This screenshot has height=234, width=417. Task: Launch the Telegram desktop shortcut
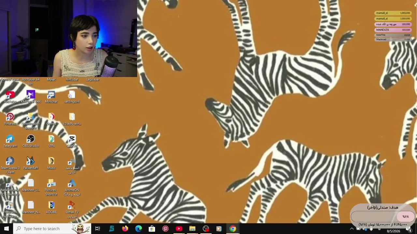[10, 141]
